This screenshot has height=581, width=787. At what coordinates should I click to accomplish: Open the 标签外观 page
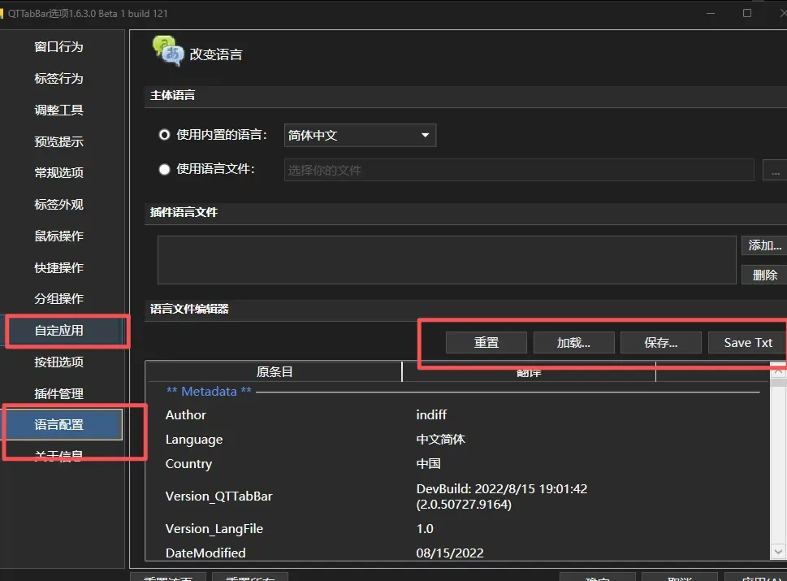point(58,205)
